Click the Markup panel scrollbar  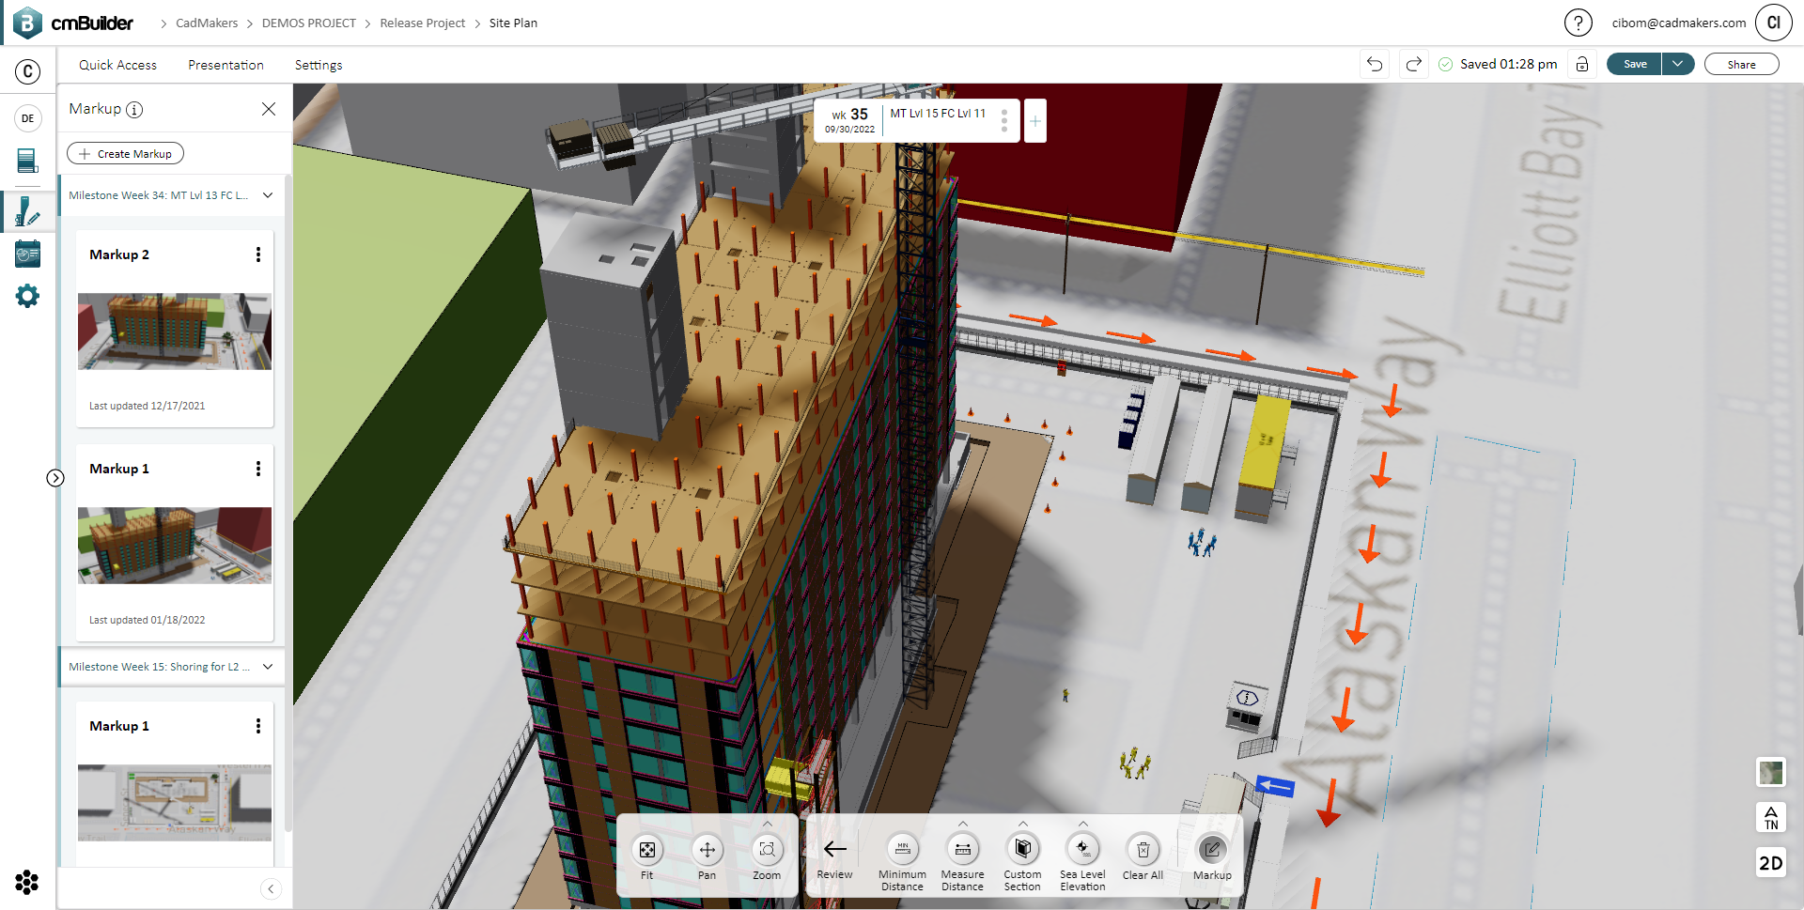tap(288, 502)
